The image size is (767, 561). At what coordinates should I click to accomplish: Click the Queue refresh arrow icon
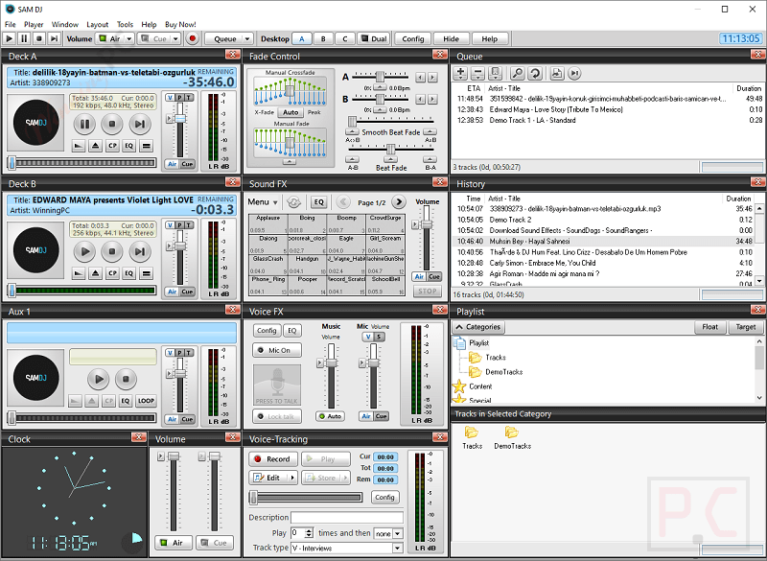tap(535, 74)
